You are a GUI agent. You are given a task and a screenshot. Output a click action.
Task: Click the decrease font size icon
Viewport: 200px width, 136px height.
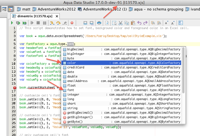point(166,23)
